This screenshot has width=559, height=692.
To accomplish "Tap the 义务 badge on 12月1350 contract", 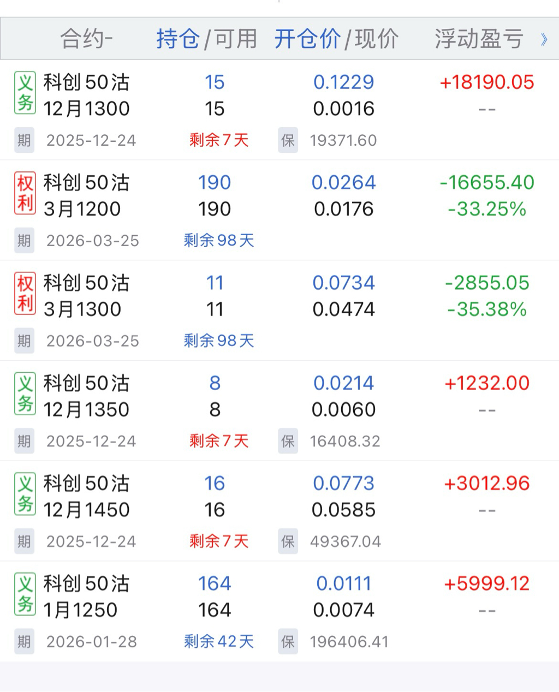I will (25, 394).
